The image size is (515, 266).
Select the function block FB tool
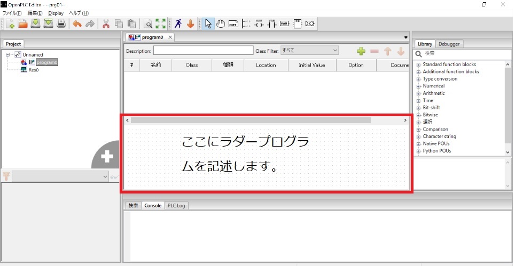pos(297,23)
